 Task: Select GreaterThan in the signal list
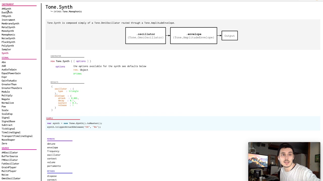pyautogui.click(x=9, y=84)
